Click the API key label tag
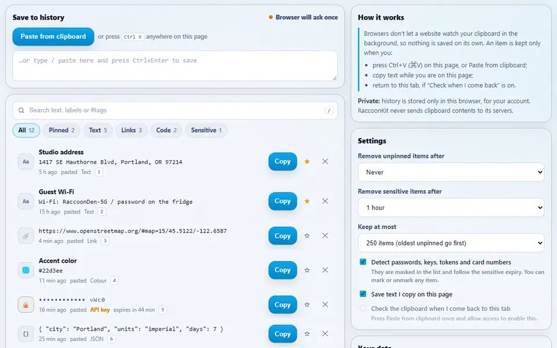The height and width of the screenshot is (348, 557). pyautogui.click(x=100, y=310)
